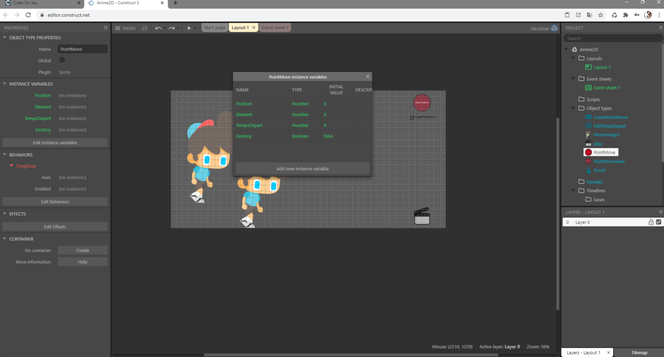Undo the last action using the toolbar icon
664x357 pixels.
[159, 27]
